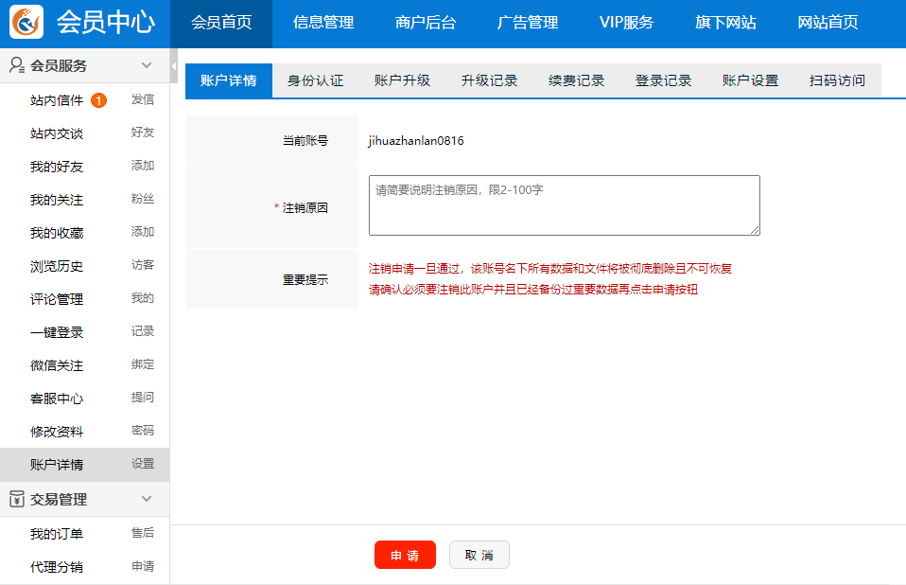Navigate to 网站首页 in top bar
The image size is (906, 585).
tap(828, 23)
